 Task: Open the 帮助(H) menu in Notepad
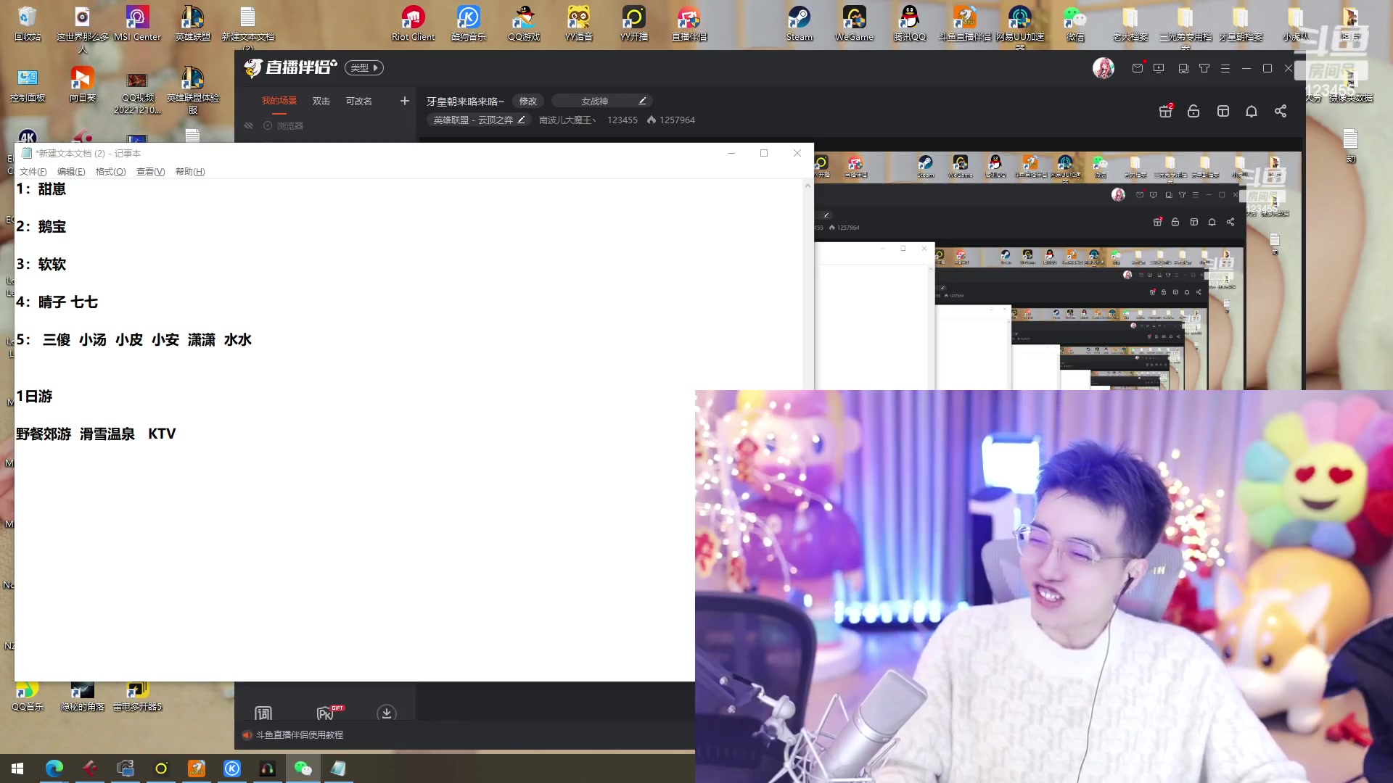point(190,172)
